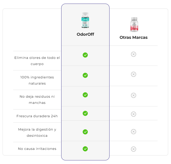Image resolution: width=171 pixels, height=164 pixels.
Task: Click gray X icon for Frescura duradera 24h
Action: coord(134,114)
